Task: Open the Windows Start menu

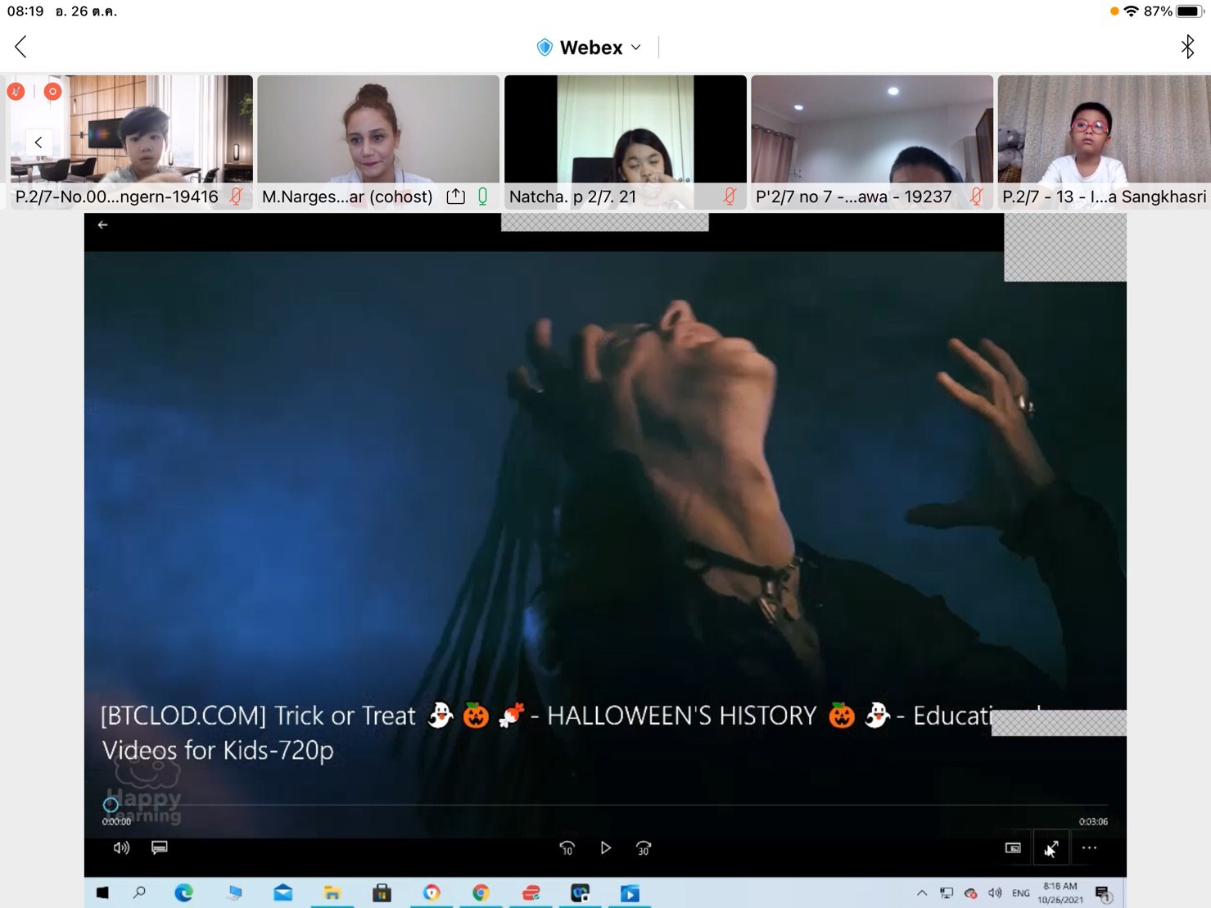Action: point(102,892)
